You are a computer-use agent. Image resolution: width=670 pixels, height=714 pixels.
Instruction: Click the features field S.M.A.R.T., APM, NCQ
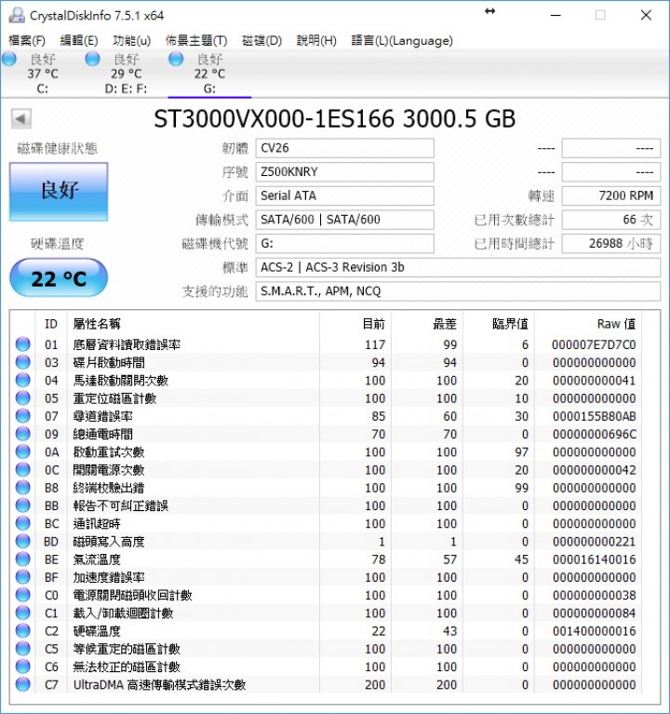(458, 291)
